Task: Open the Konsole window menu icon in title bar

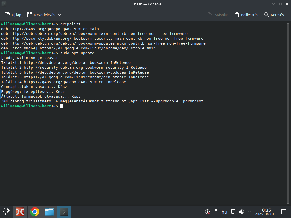Action: (x=4, y=4)
